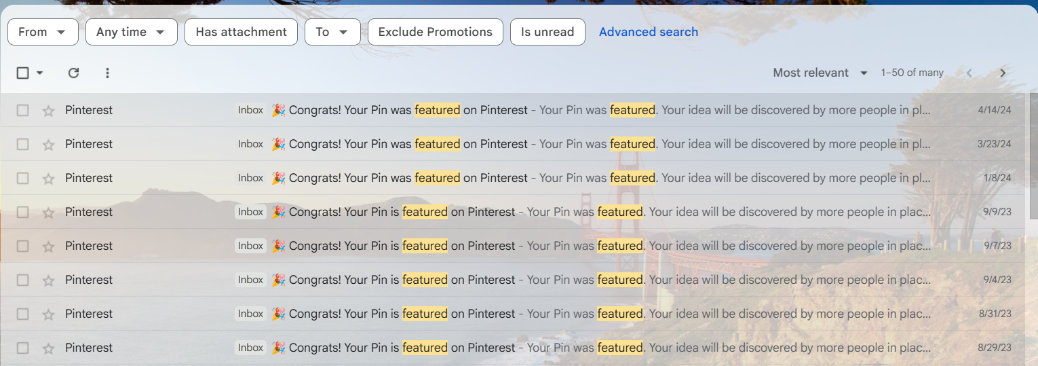Toggle the Has attachment filter chip
Screen dimensions: 1038x366
241,32
